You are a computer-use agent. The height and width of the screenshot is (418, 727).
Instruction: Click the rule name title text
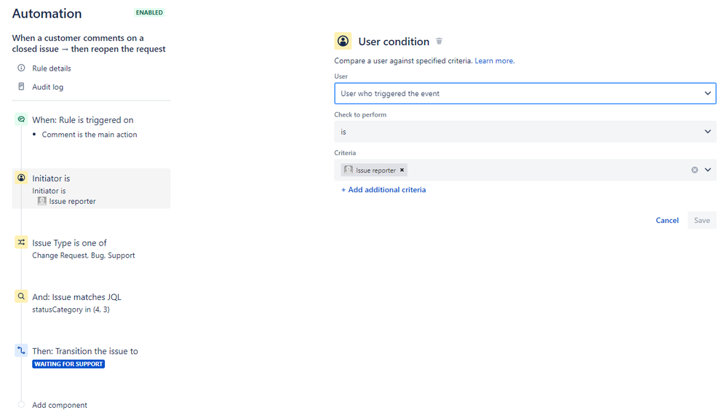(x=89, y=44)
